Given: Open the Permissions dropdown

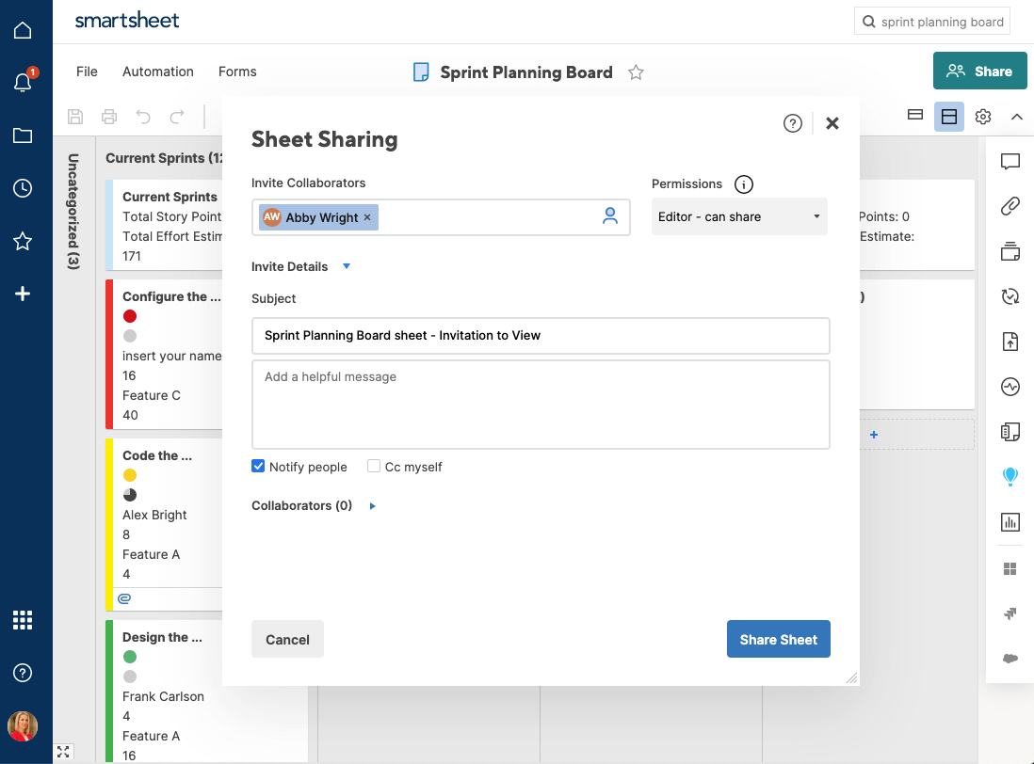Looking at the screenshot, I should click(739, 216).
